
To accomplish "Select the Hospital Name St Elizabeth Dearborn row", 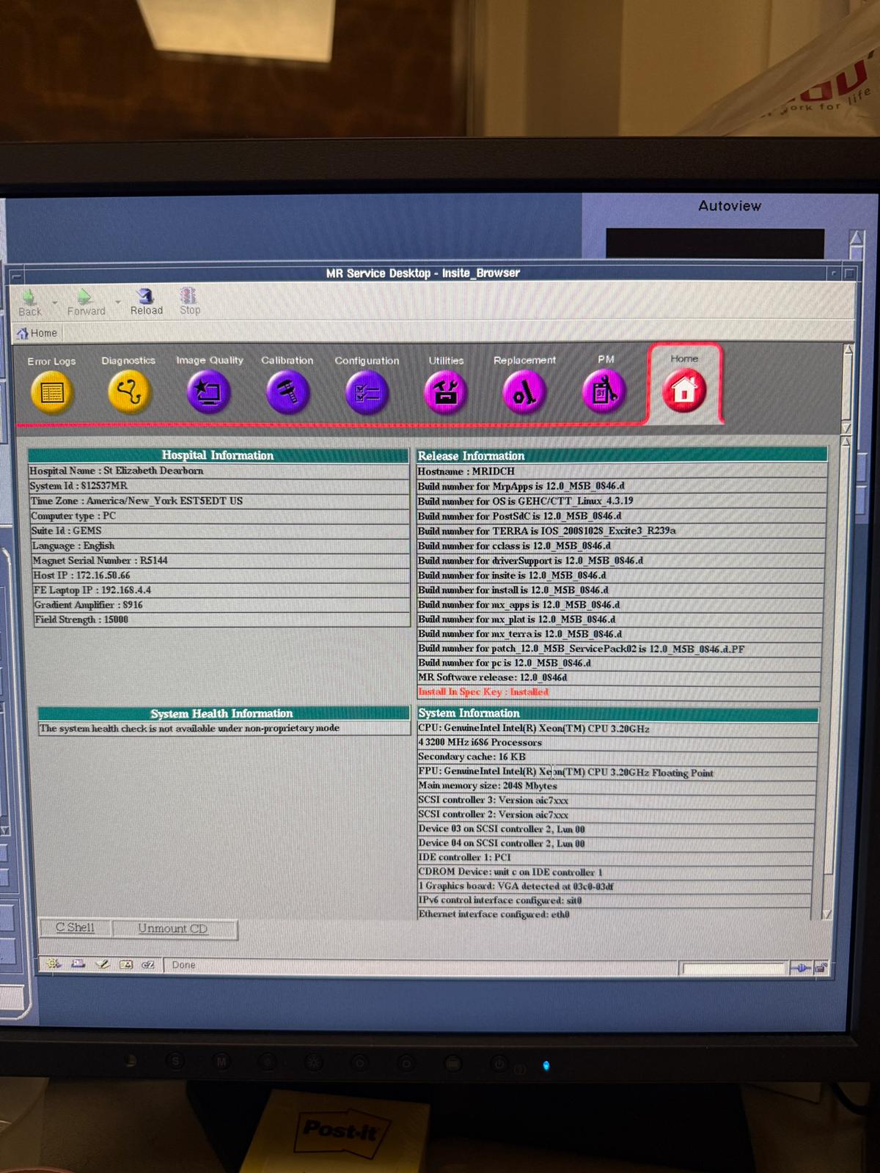I will coord(219,471).
